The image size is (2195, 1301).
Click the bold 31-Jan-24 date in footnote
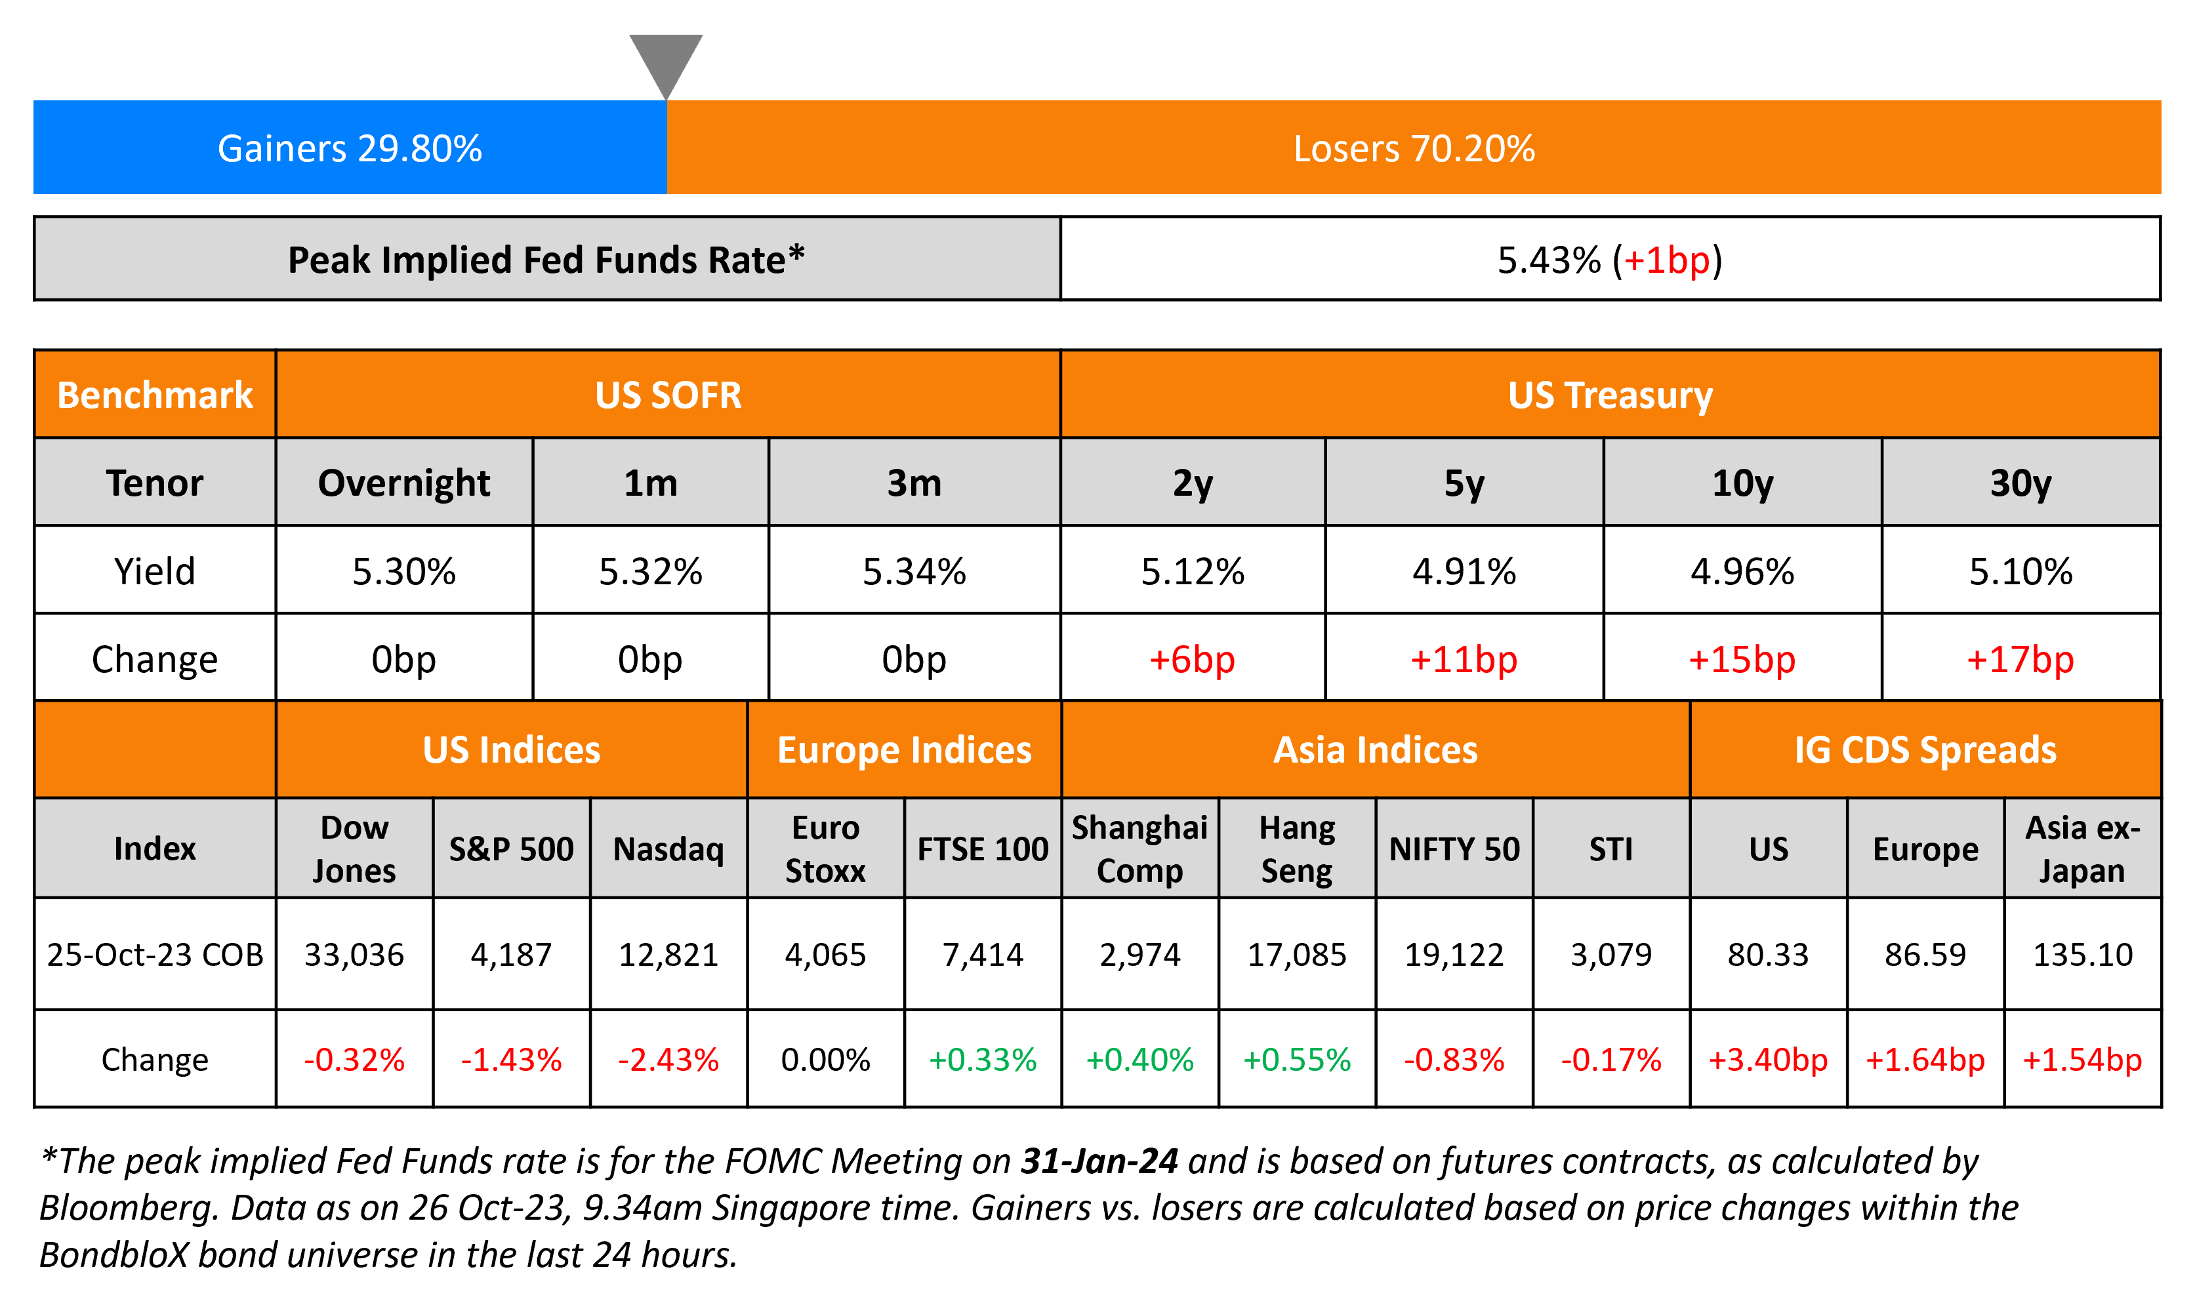coord(1099,1161)
